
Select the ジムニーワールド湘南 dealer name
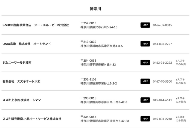(x=17, y=62)
